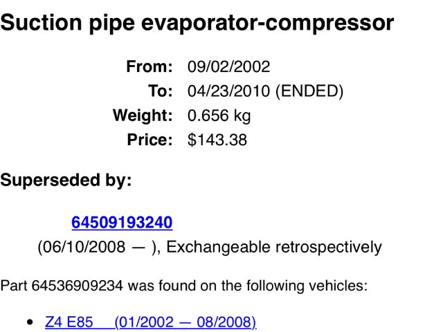Image resolution: width=443 pixels, height=332 pixels.
Task: Click the 'Weight:' label
Action: pyautogui.click(x=142, y=116)
